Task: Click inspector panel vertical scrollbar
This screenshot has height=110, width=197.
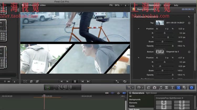Action: click(195, 42)
